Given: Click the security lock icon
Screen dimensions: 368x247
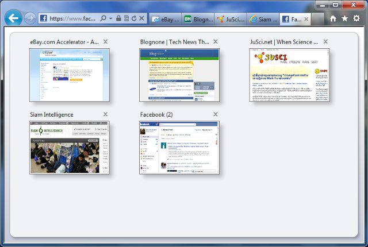Looking at the screenshot, I should pyautogui.click(x=119, y=18).
